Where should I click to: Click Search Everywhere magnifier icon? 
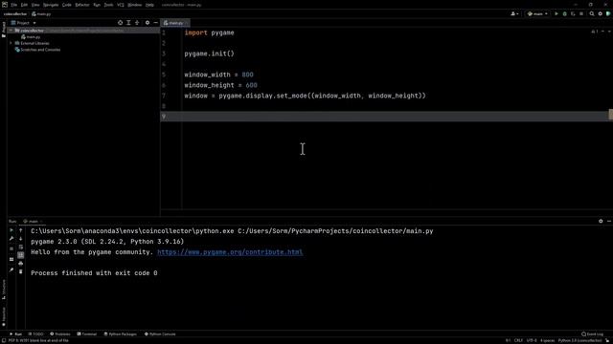pos(592,13)
